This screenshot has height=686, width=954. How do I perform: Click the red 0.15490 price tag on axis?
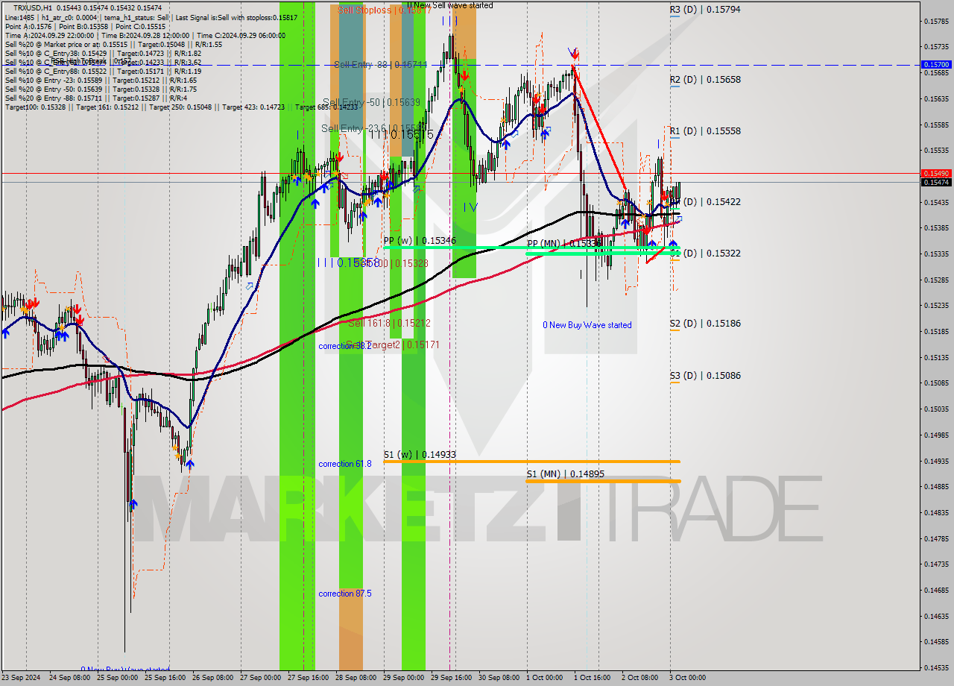[x=936, y=173]
